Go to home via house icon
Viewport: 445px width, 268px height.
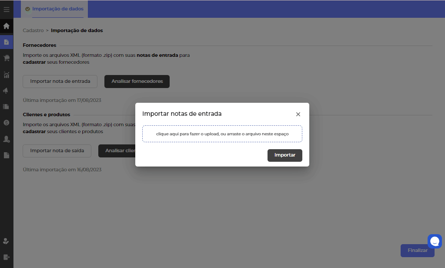pyautogui.click(x=7, y=26)
